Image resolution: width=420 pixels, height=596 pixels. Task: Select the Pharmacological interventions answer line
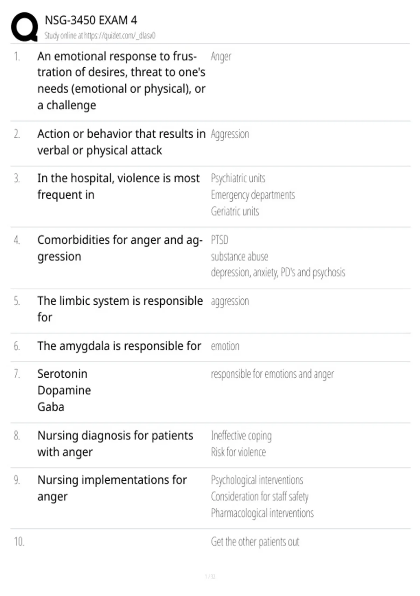[262, 513]
